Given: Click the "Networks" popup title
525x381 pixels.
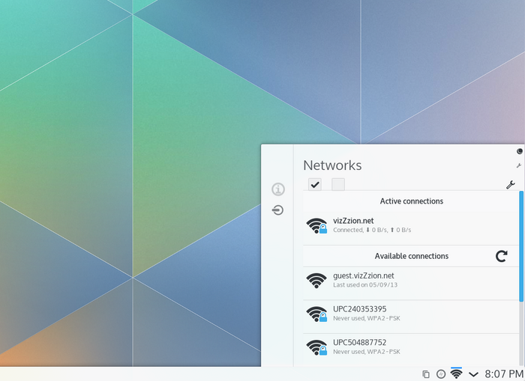Looking at the screenshot, I should pos(332,165).
